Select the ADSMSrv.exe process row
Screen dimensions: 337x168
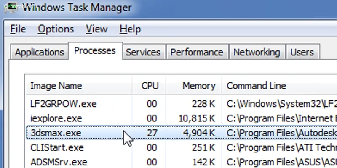click(59, 162)
